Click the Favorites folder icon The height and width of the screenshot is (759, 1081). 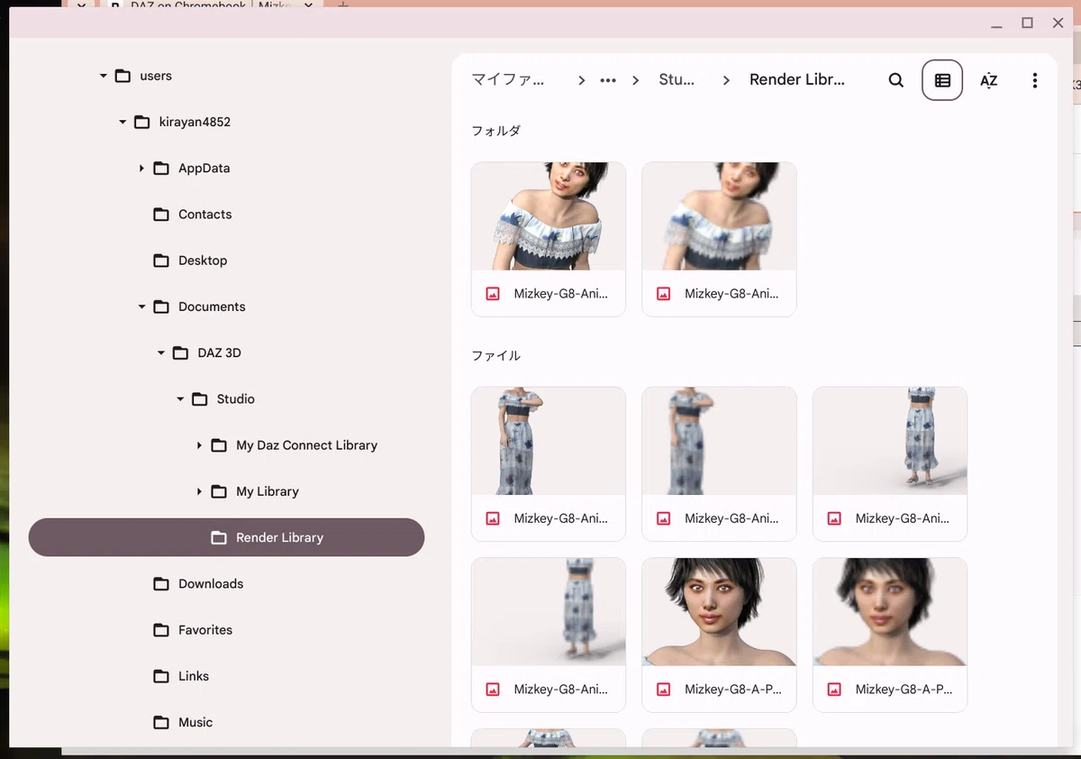coord(161,629)
